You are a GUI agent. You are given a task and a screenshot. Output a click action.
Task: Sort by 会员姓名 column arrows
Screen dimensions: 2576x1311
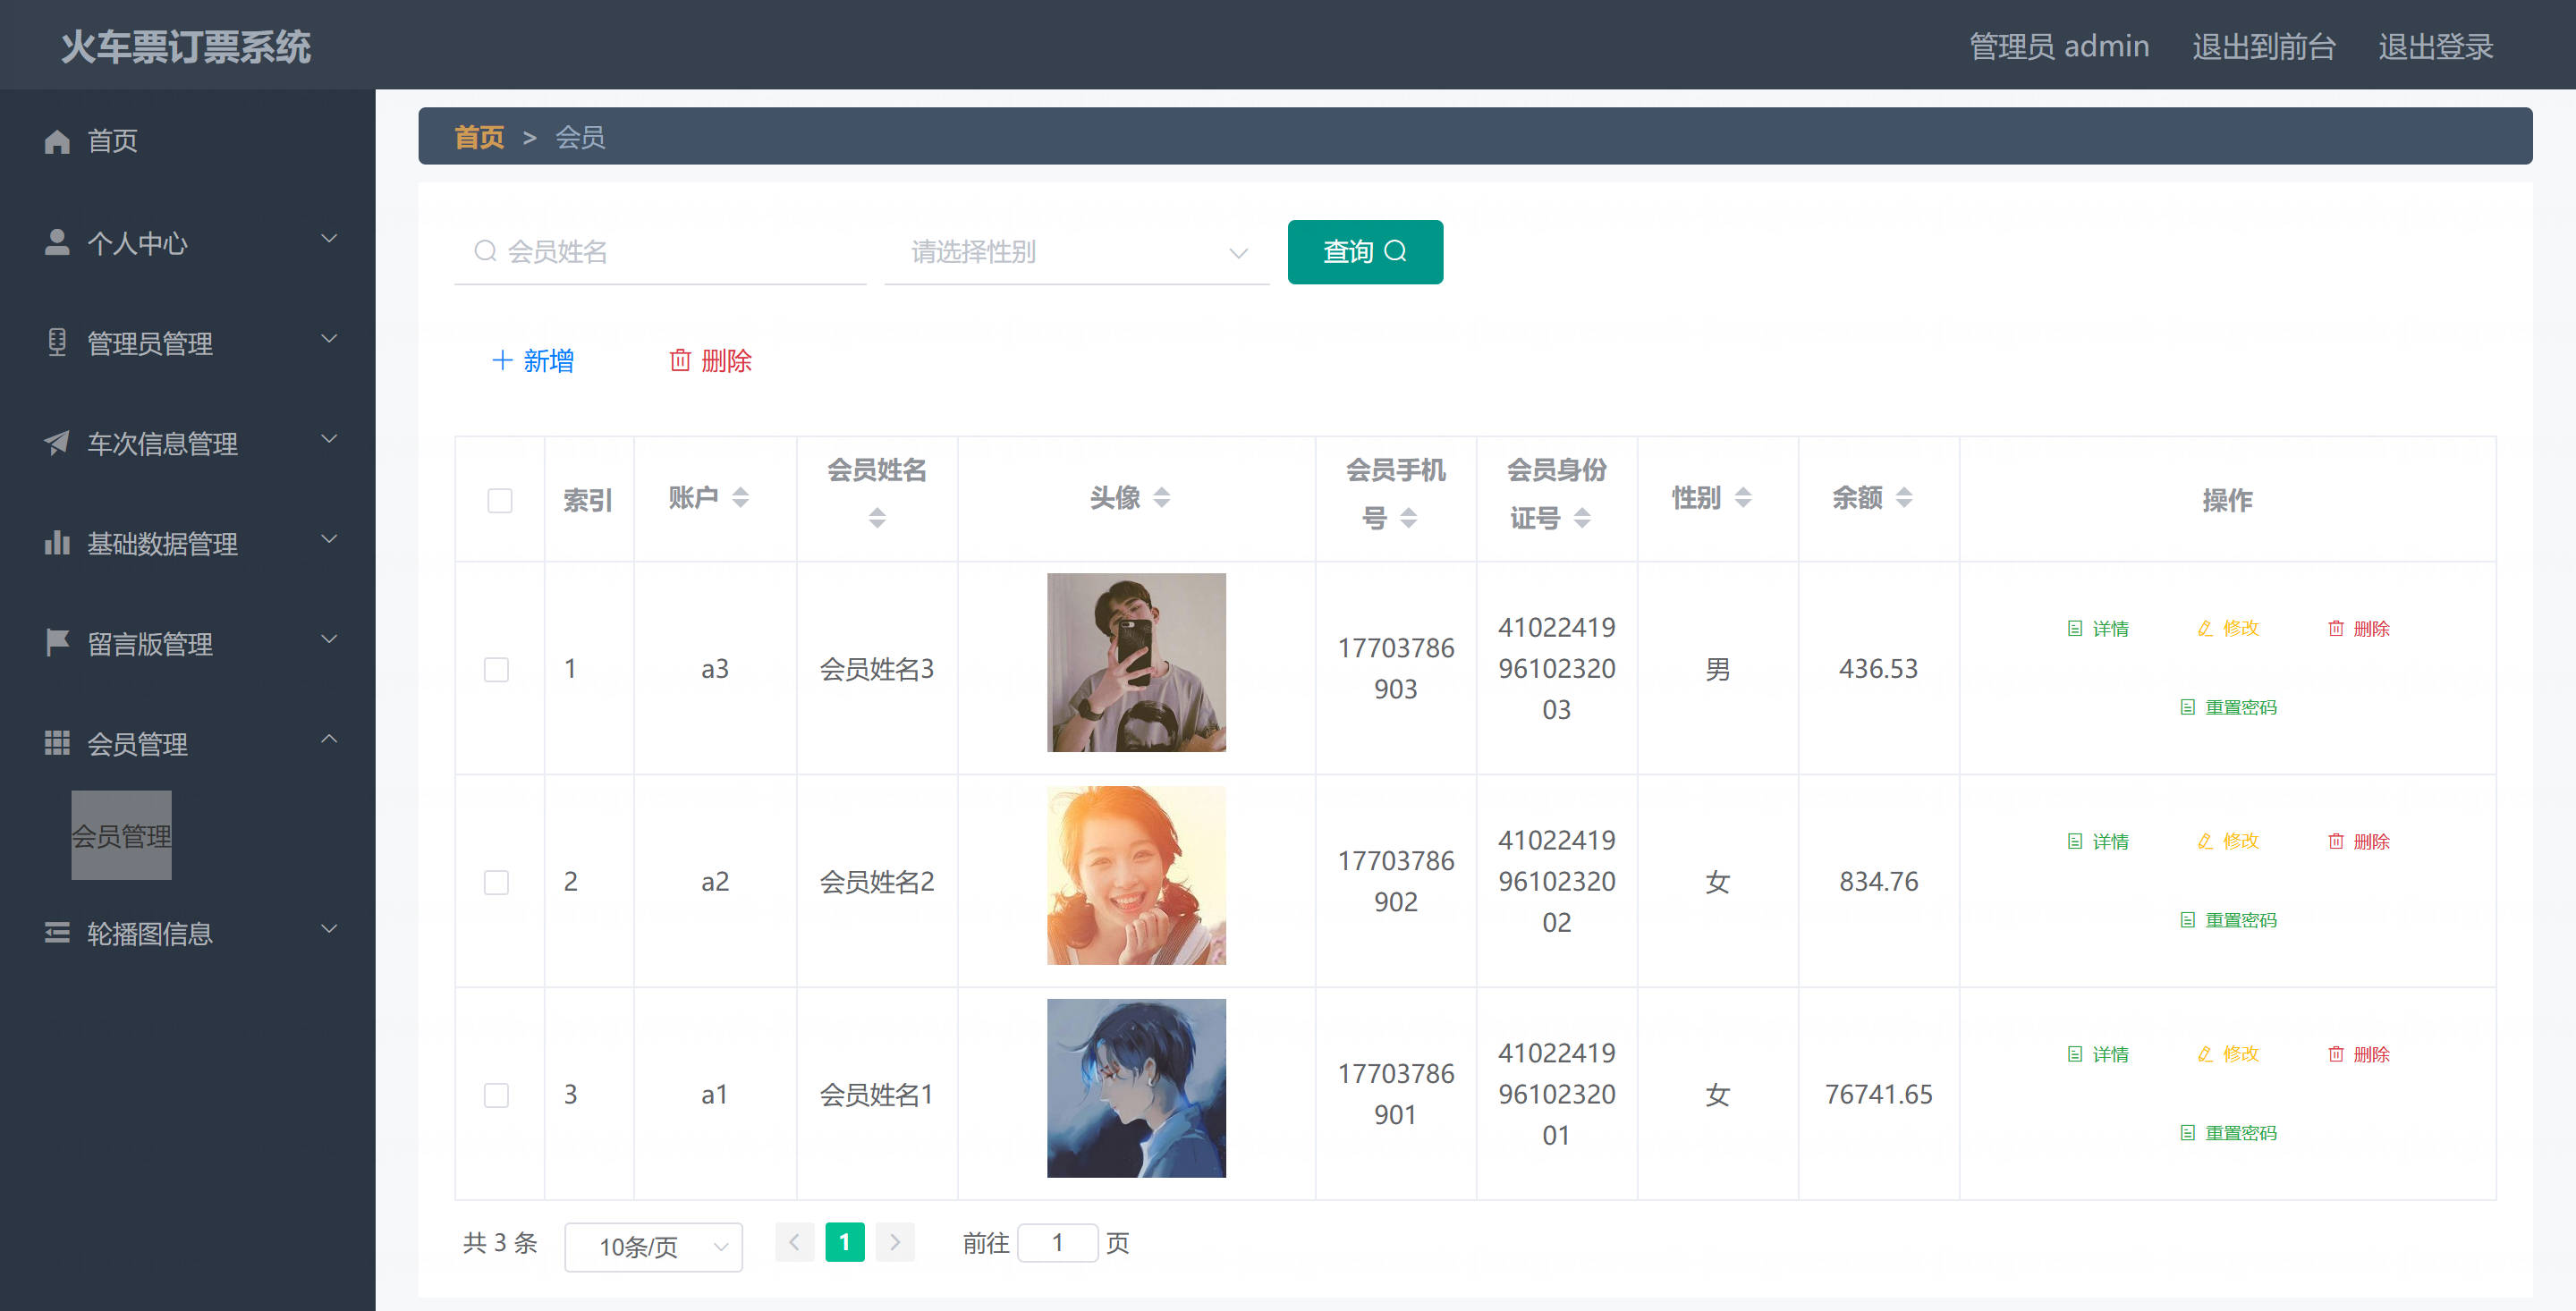[877, 517]
